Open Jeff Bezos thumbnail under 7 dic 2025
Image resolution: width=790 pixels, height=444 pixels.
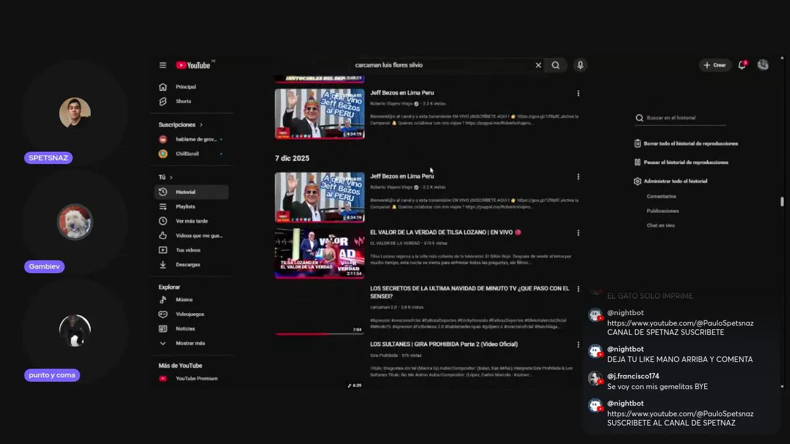[320, 197]
